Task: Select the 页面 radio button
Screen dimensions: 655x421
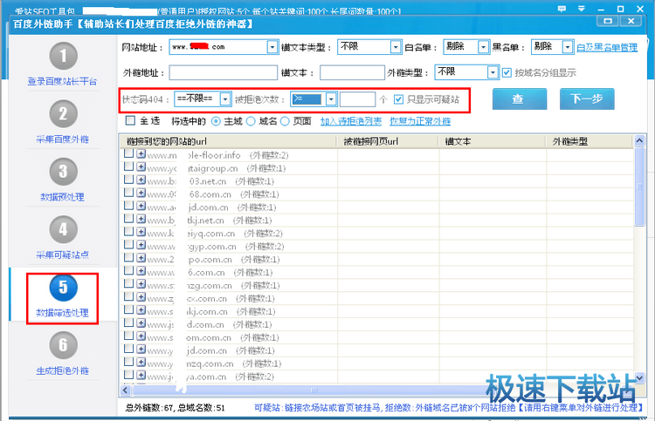Action: (x=285, y=121)
